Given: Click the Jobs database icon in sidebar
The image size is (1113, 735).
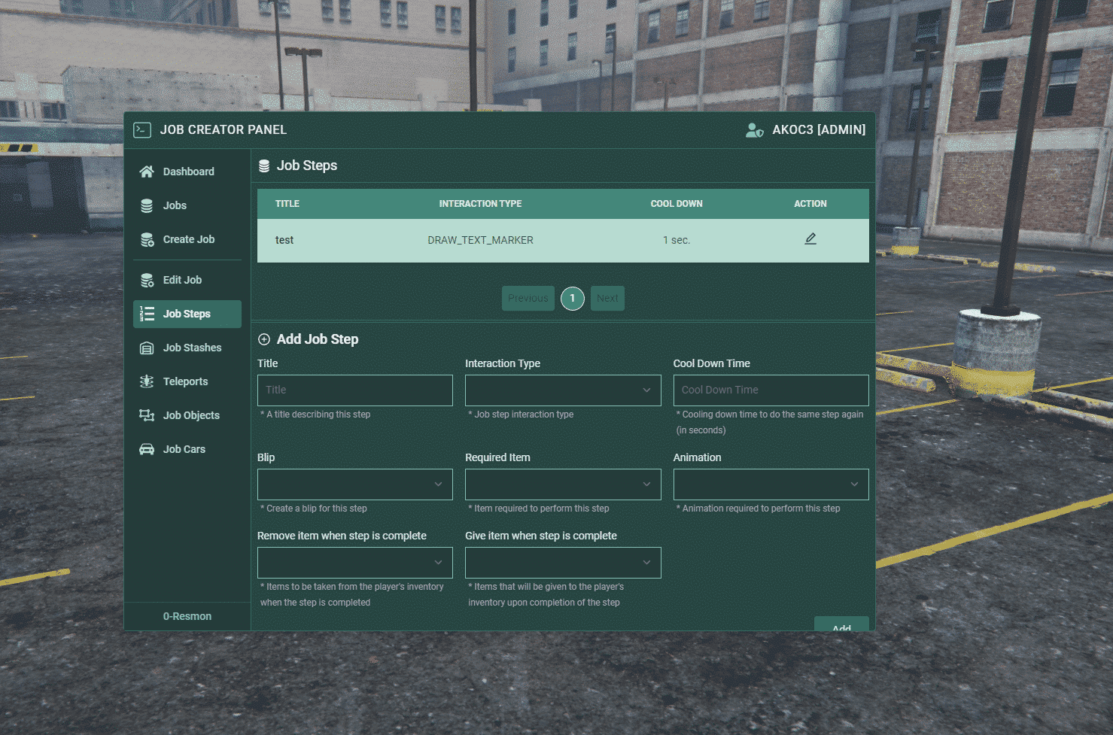Looking at the screenshot, I should 147,205.
